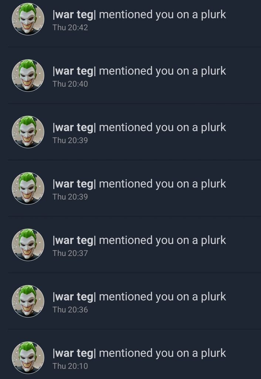Open the plurk mention from Thu 20:37
This screenshot has height=379, width=261.
tap(163, 241)
